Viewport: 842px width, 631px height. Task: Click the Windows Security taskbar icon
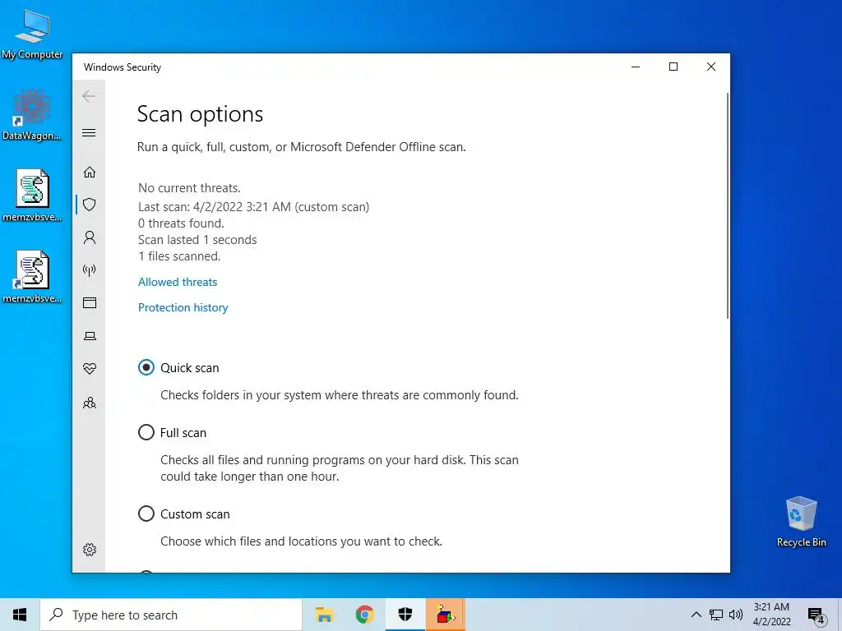click(x=405, y=615)
